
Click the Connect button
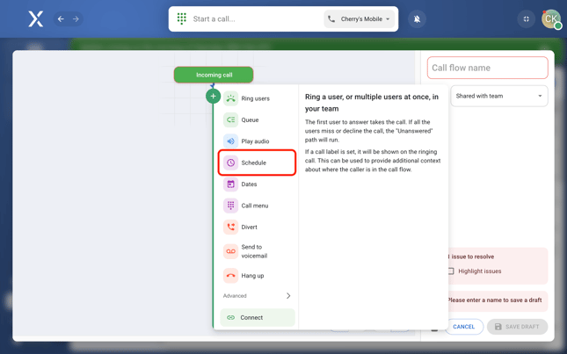[x=258, y=317]
